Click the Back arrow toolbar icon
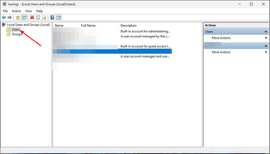270x154 pixels. 4,17
